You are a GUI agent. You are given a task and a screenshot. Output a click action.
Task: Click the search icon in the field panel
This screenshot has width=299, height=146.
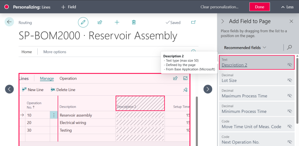289,47
